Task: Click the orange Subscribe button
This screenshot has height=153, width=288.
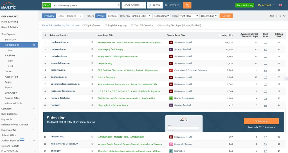Action: [261, 121]
